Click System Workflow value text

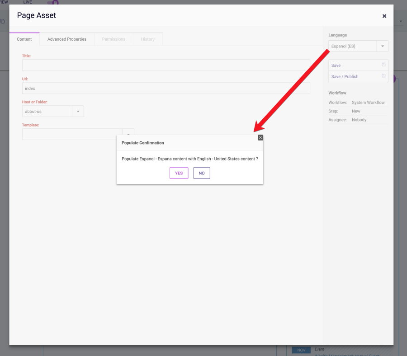(x=368, y=103)
